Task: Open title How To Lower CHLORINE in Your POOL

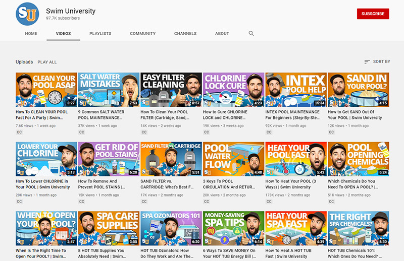Action: 43,184
